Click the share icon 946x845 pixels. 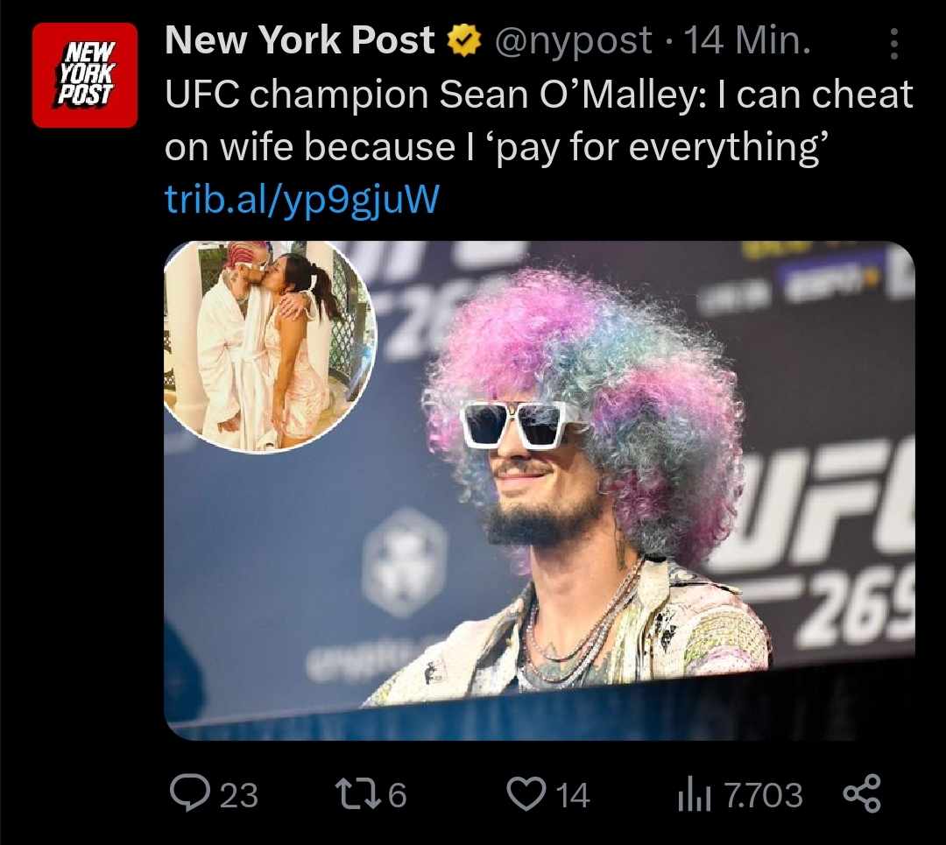tap(862, 793)
